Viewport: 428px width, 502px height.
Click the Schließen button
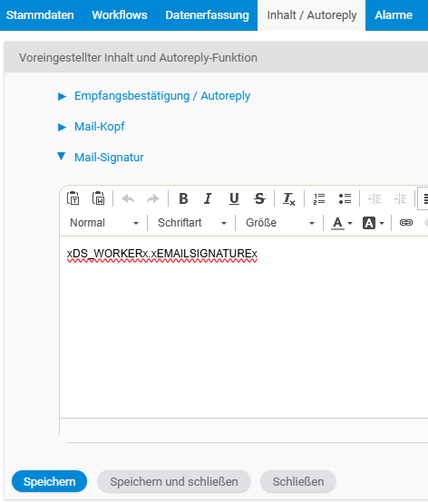[298, 481]
